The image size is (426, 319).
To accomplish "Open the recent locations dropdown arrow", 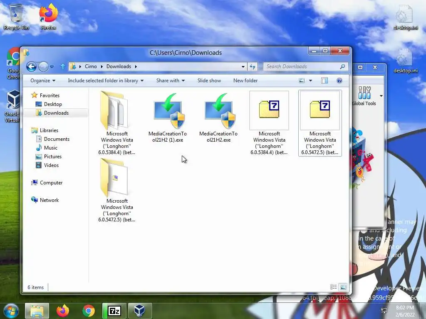I will click(x=52, y=66).
